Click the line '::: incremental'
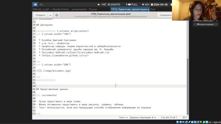 coord(47,95)
